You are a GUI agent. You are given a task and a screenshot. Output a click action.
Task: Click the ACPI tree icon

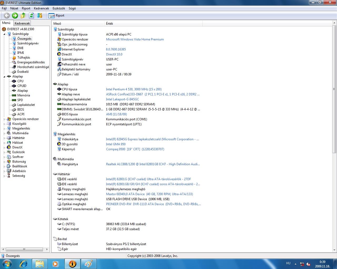click(x=14, y=114)
